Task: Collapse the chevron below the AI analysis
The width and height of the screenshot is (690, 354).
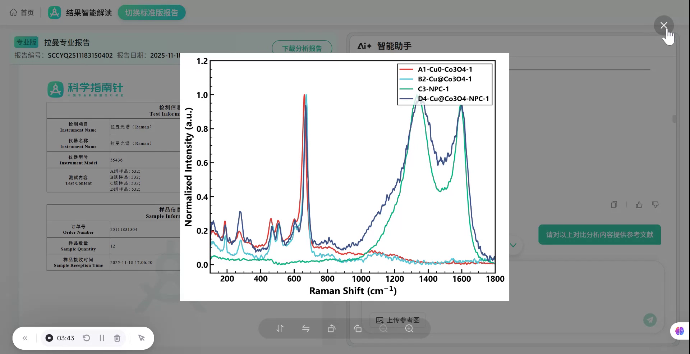Action: [x=513, y=245]
